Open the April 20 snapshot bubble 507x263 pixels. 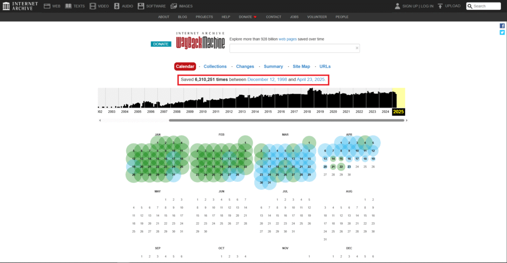pos(325,167)
